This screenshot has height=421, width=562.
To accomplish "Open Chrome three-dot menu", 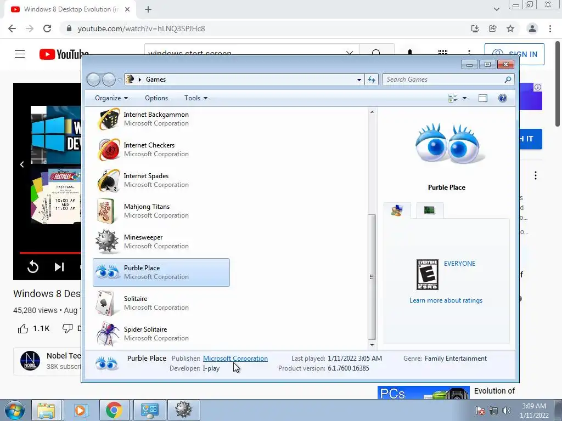I will 550,29.
